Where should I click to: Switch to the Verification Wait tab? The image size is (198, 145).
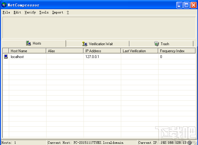(x=98, y=44)
